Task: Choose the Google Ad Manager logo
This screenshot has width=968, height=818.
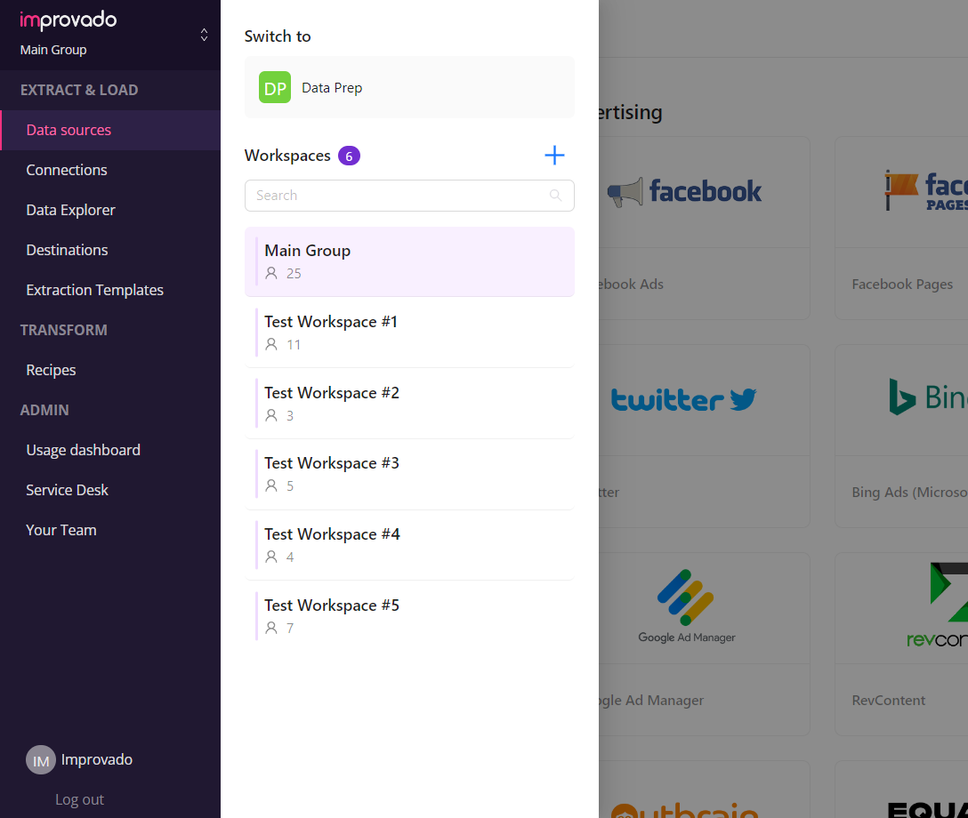Action: [687, 606]
